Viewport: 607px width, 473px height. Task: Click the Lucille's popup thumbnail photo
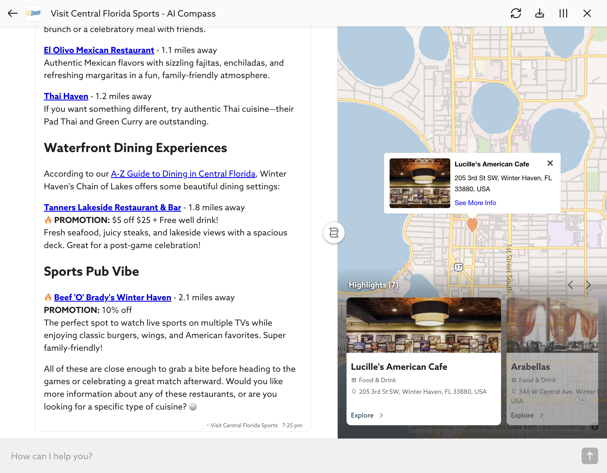coord(420,183)
